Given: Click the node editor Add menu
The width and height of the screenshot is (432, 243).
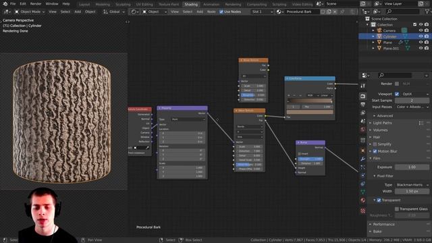Looking at the screenshot, I should coord(200,12).
